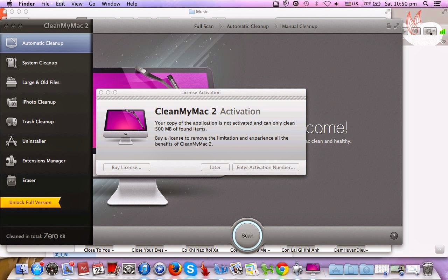448x280 pixels.
Task: Select the Eraser module
Action: click(x=46, y=180)
